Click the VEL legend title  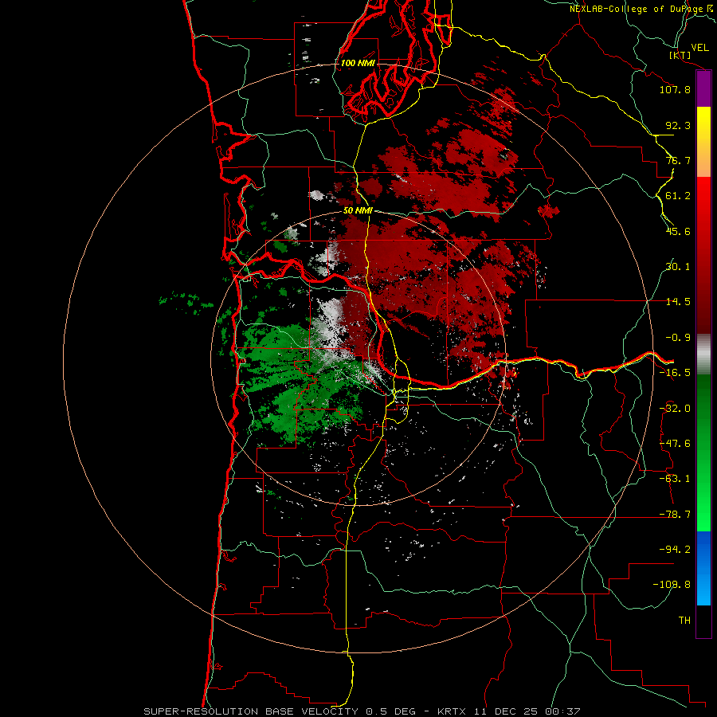699,48
